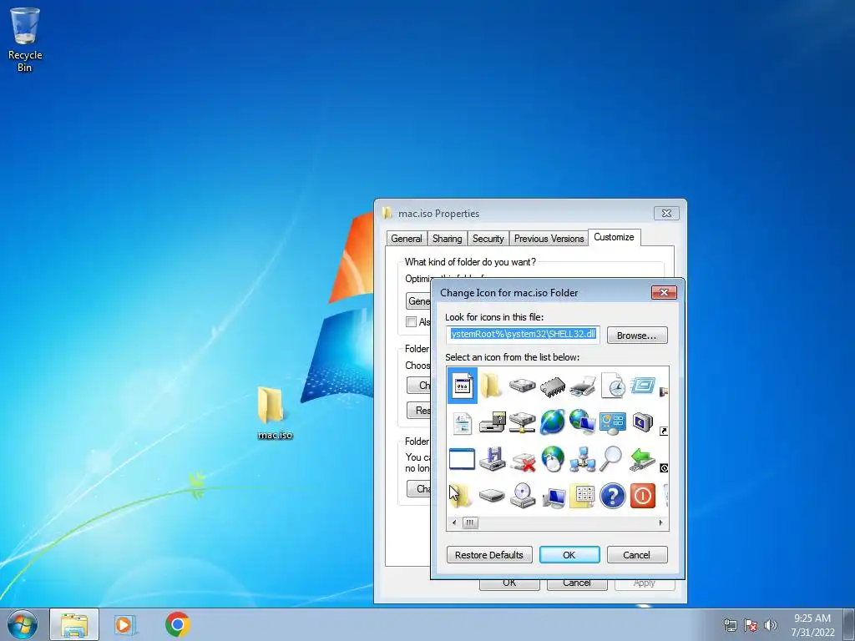Select the CD drive icon
Image resolution: width=855 pixels, height=641 pixels.
coord(523,496)
